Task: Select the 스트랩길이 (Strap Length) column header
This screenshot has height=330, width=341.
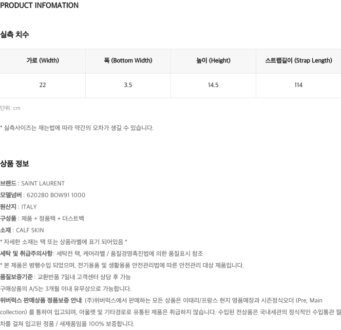Action: (x=298, y=61)
